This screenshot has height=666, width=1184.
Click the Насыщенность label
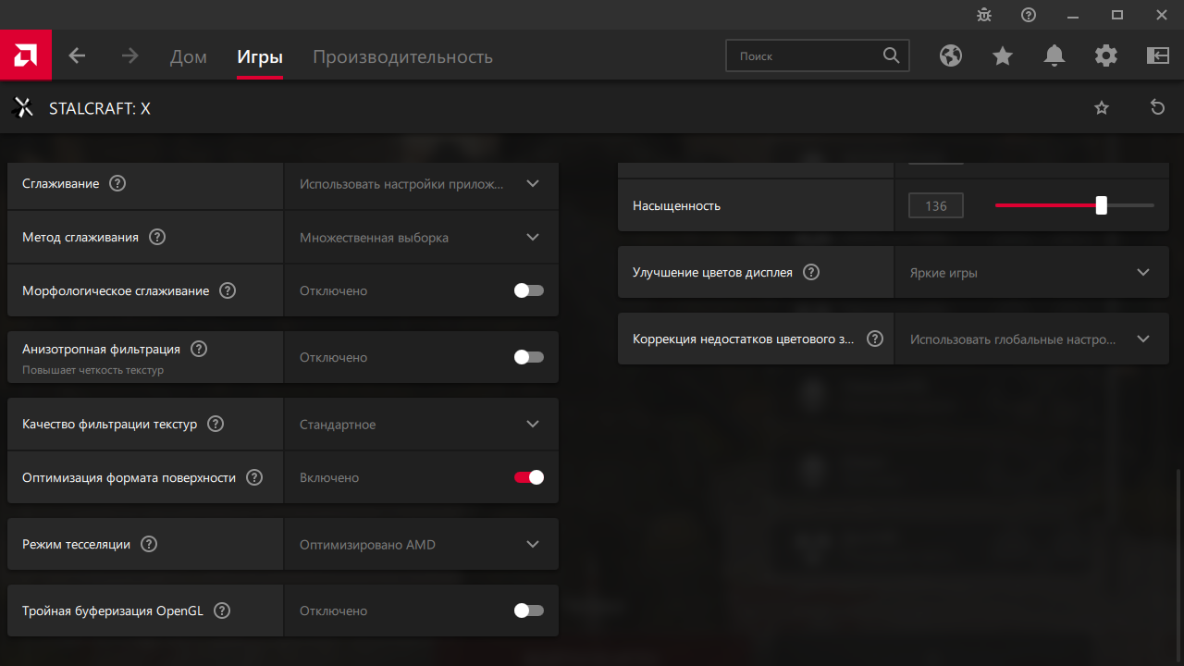(x=676, y=205)
